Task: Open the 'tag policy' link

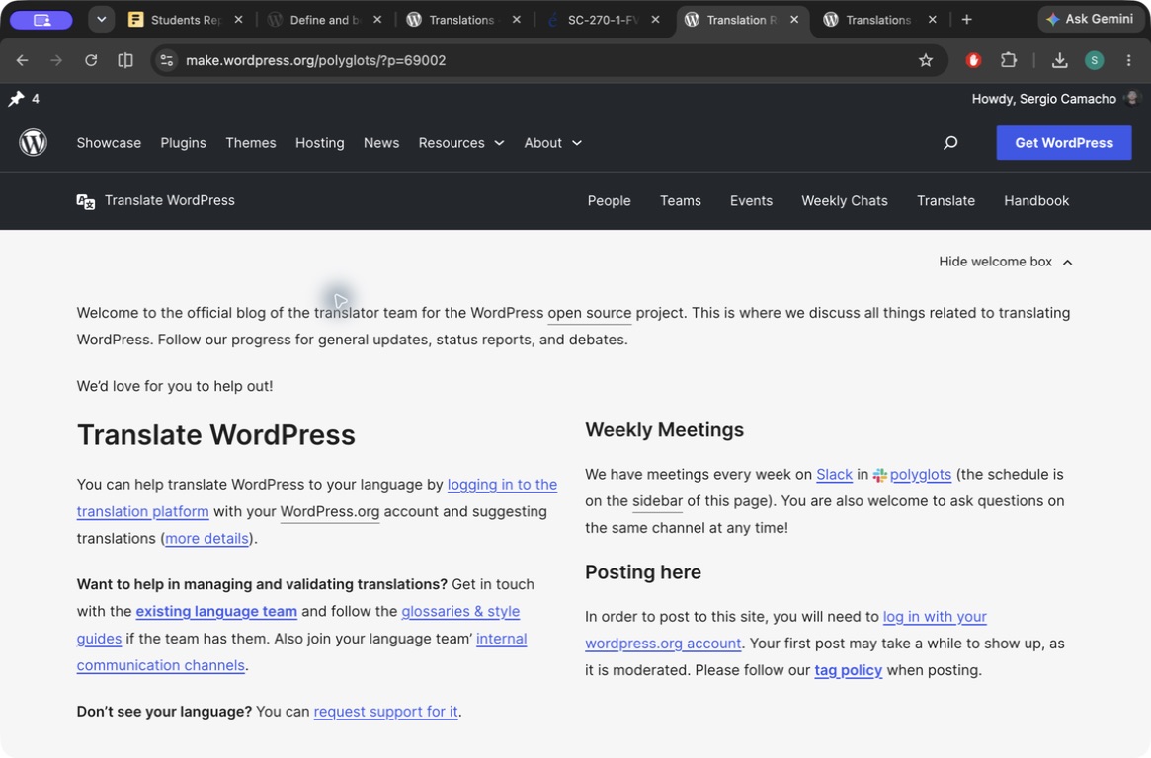Action: pos(848,670)
